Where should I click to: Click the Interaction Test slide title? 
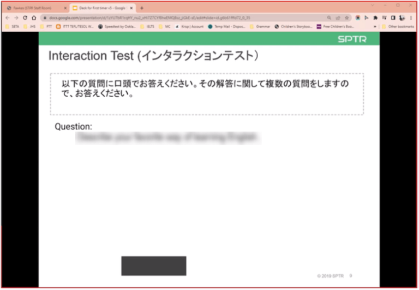tap(153, 56)
